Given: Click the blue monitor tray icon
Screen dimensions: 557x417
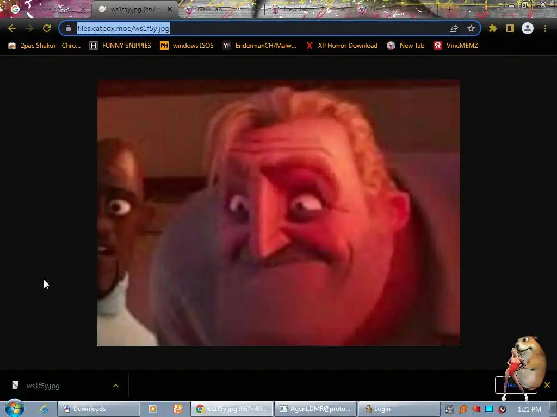Looking at the screenshot, I should click(489, 409).
